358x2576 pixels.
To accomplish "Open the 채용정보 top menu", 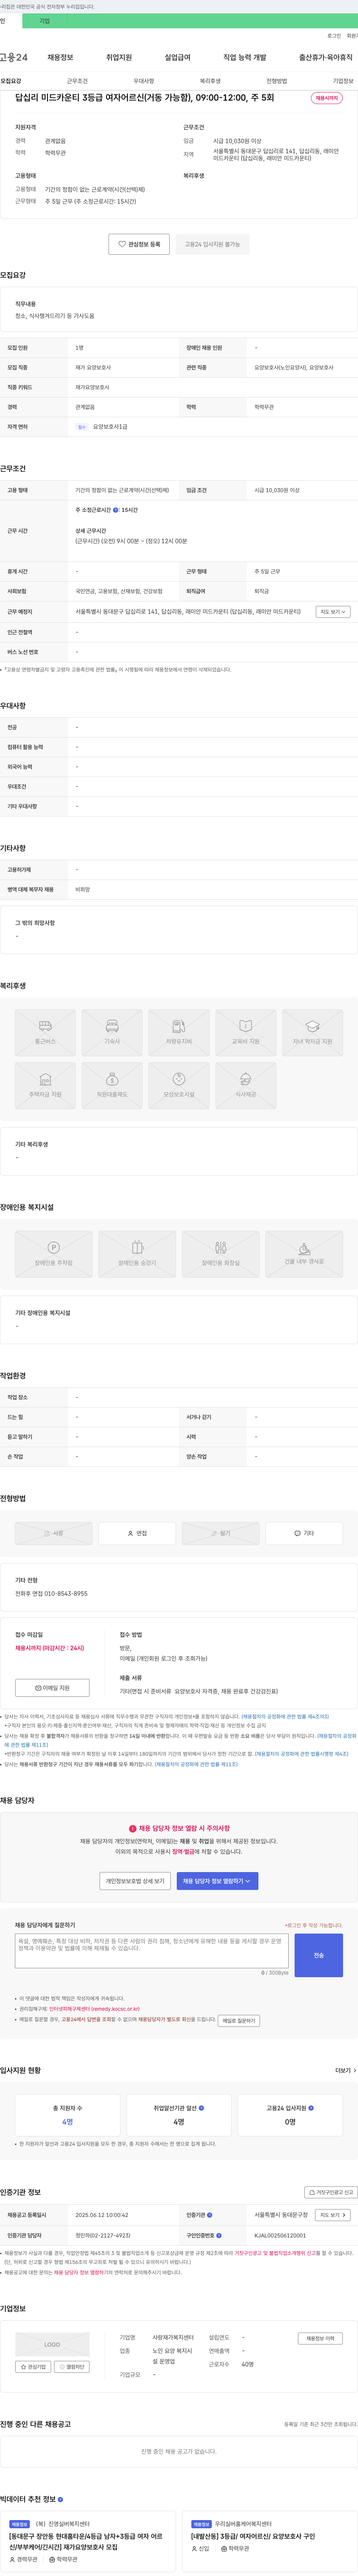I will (60, 57).
